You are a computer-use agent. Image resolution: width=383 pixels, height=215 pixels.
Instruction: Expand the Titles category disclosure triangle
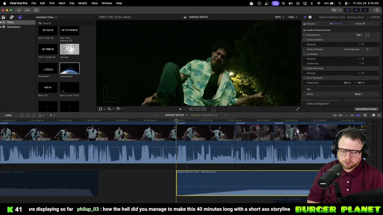point(1,22)
